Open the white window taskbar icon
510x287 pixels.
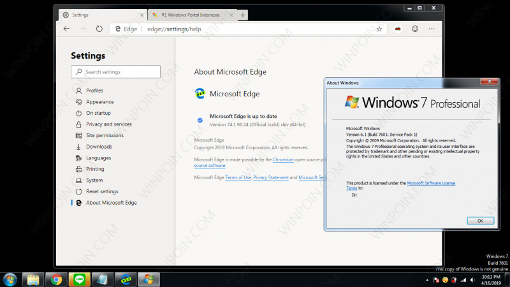(x=103, y=279)
